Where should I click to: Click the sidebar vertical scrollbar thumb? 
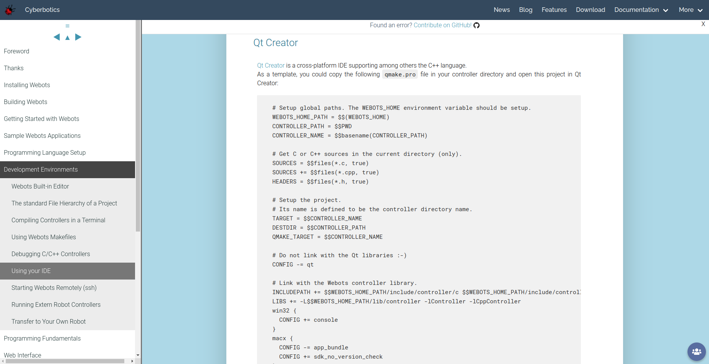pos(138,126)
